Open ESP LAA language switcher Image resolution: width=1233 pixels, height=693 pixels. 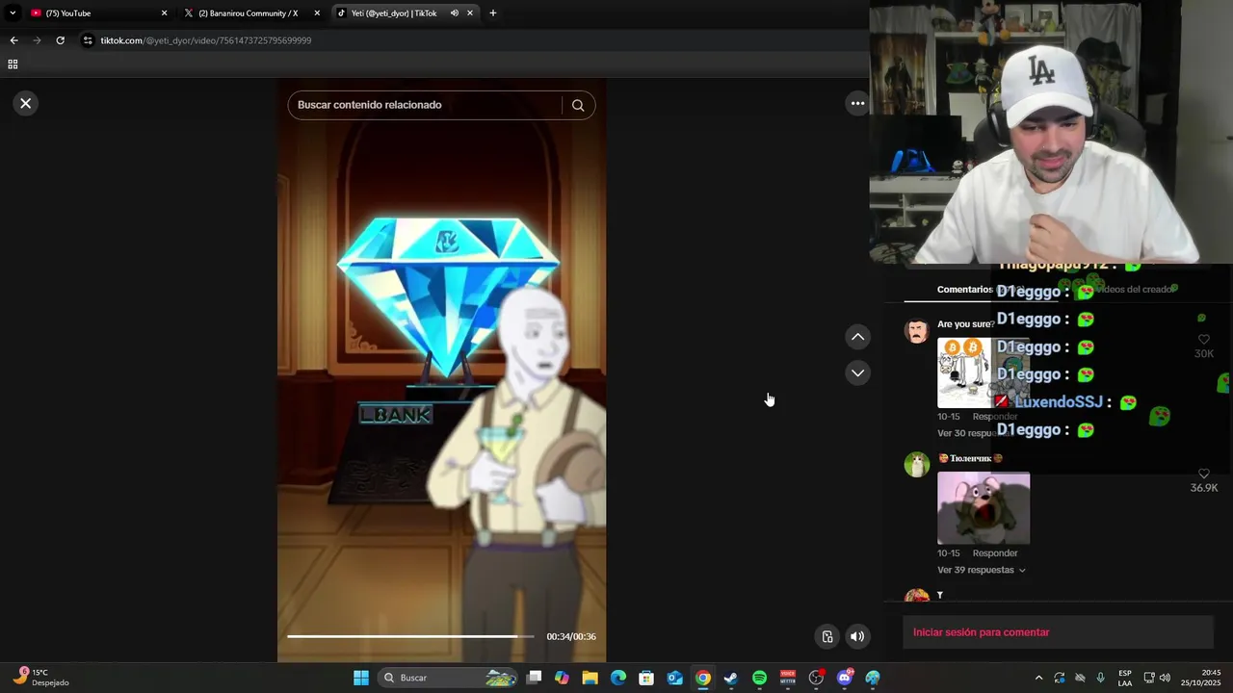point(1125,678)
